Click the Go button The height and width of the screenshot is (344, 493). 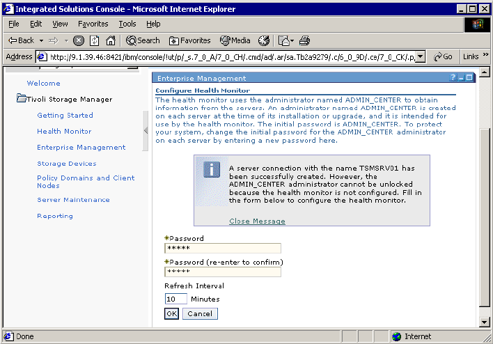coord(443,57)
